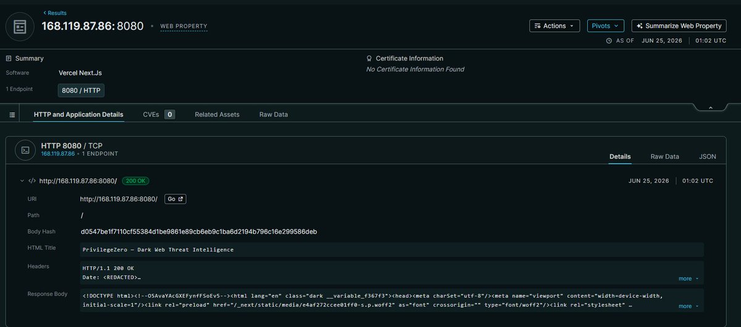Screen dimensions: 741x327
Task: Expand Response Body with more link
Action: (688, 306)
